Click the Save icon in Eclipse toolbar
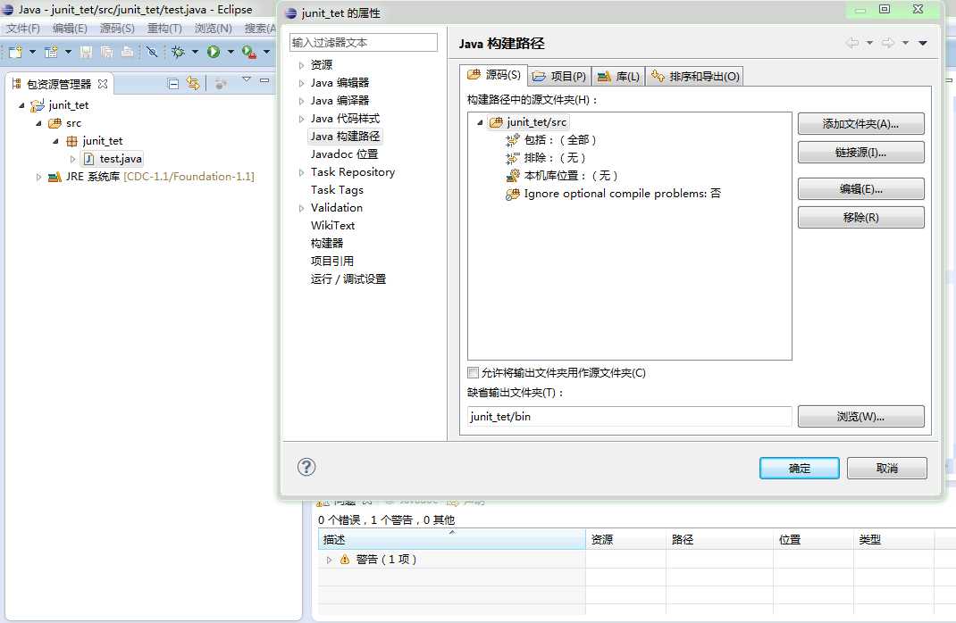 click(86, 52)
